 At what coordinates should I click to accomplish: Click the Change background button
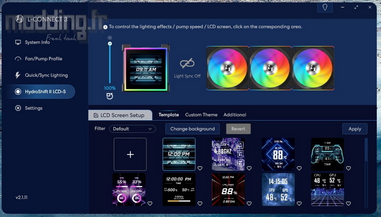click(x=192, y=129)
